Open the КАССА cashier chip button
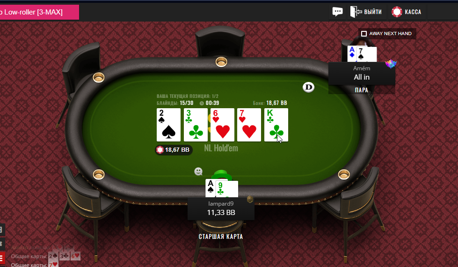The image size is (458, 267). coord(406,12)
